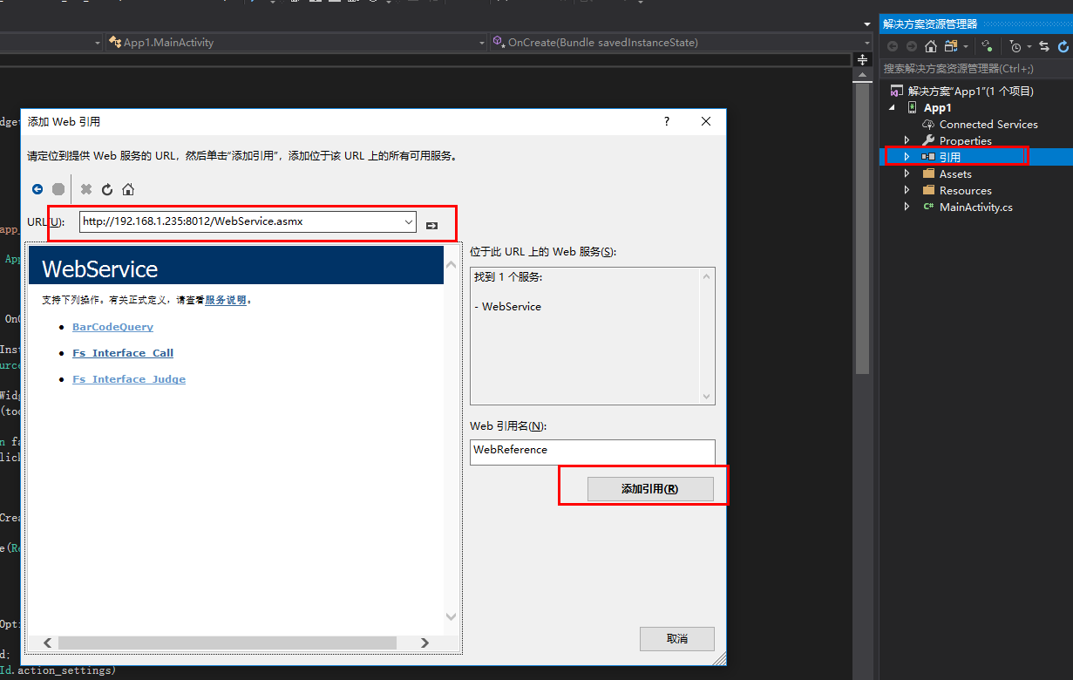1073x680 pixels.
Task: Click the X stop-loading icon in dialog toolbar
Action: tap(86, 189)
